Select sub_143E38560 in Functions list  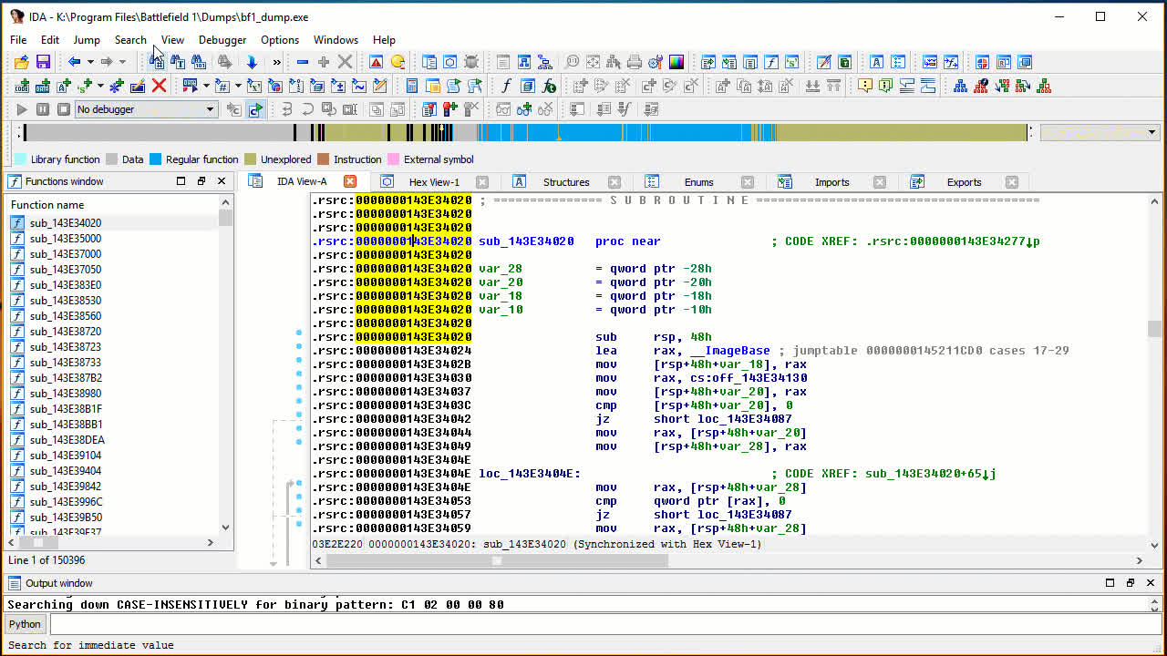point(65,316)
